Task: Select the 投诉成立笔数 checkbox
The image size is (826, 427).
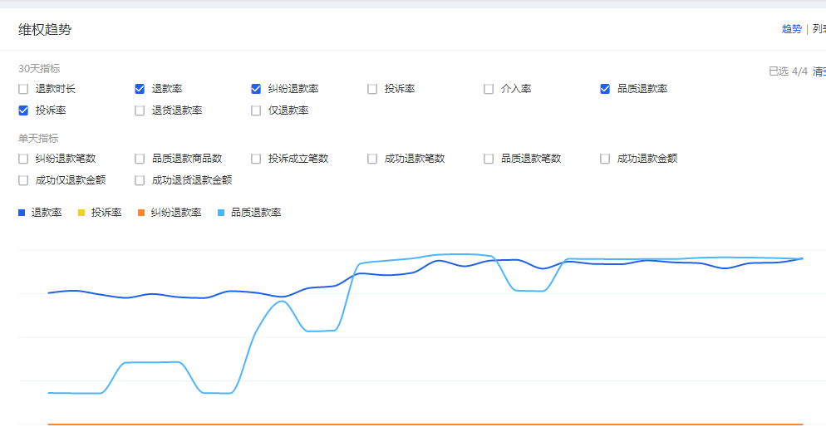Action: click(256, 159)
